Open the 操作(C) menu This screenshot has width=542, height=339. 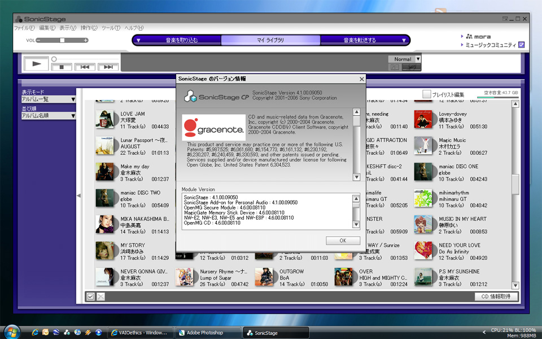click(89, 28)
